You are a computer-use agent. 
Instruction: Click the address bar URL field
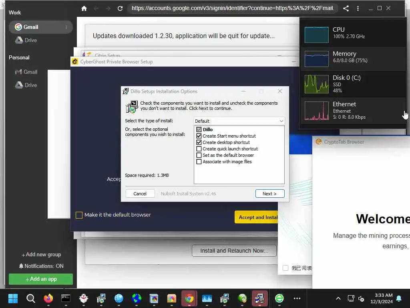pos(233,8)
